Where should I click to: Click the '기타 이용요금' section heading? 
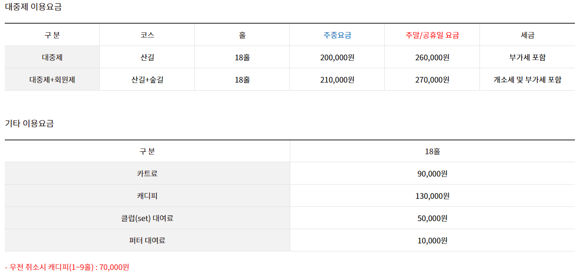pos(29,124)
